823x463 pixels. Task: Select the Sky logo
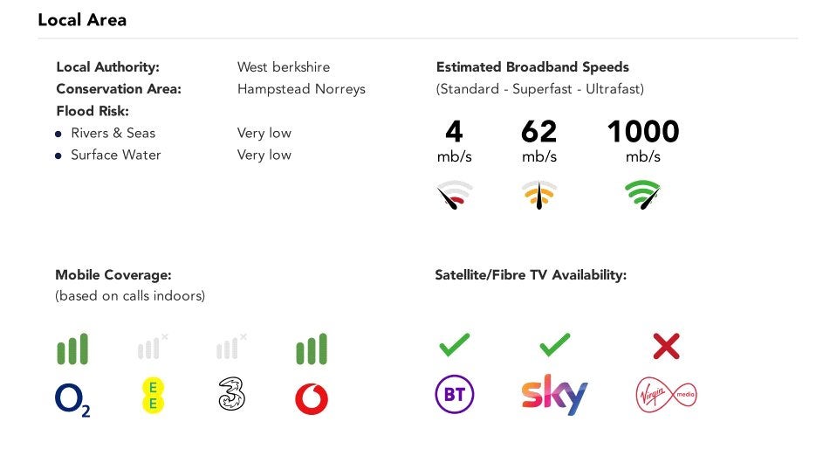pyautogui.click(x=554, y=394)
